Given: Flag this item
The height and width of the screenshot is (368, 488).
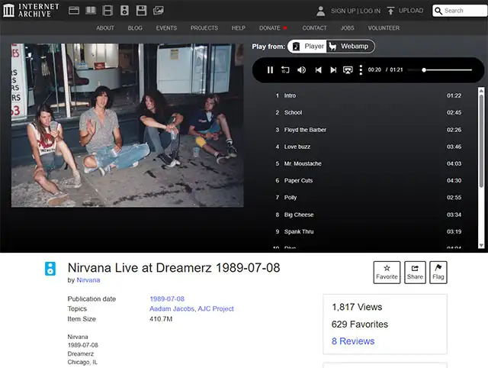Looking at the screenshot, I should point(438,273).
